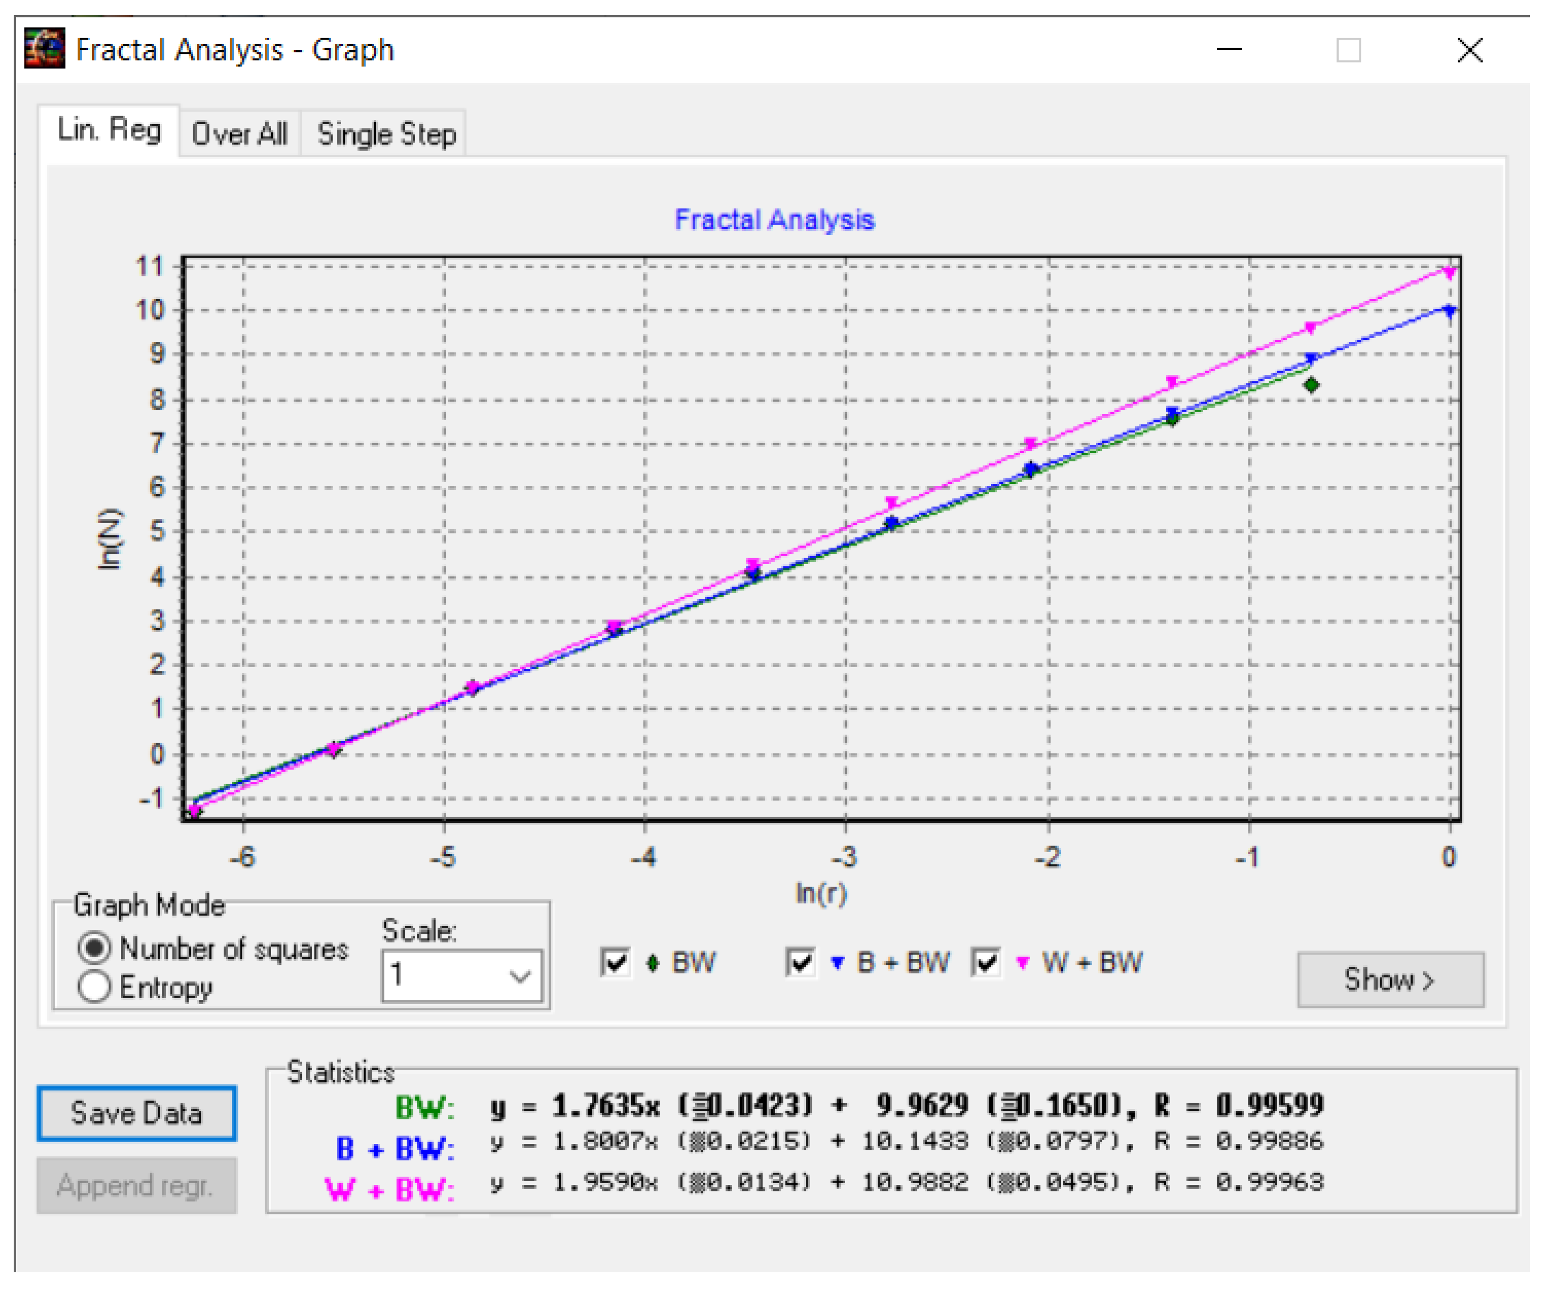Click the Fractal Analysis app icon in title bar
The height and width of the screenshot is (1294, 1546).
[x=44, y=49]
